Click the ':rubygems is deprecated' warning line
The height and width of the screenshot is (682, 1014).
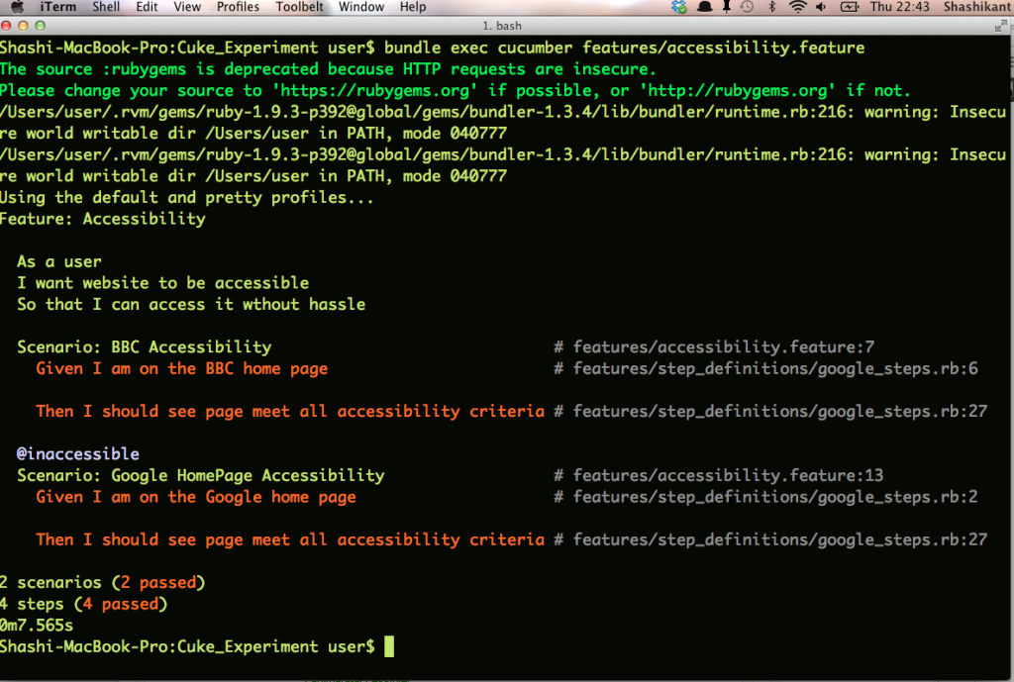click(328, 69)
